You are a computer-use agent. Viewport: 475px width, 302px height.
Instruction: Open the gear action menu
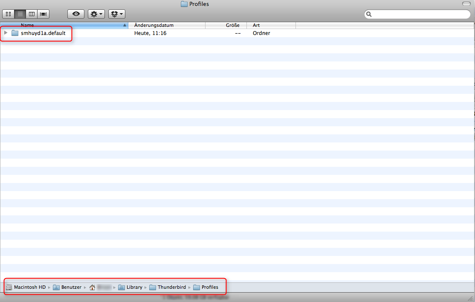click(96, 14)
